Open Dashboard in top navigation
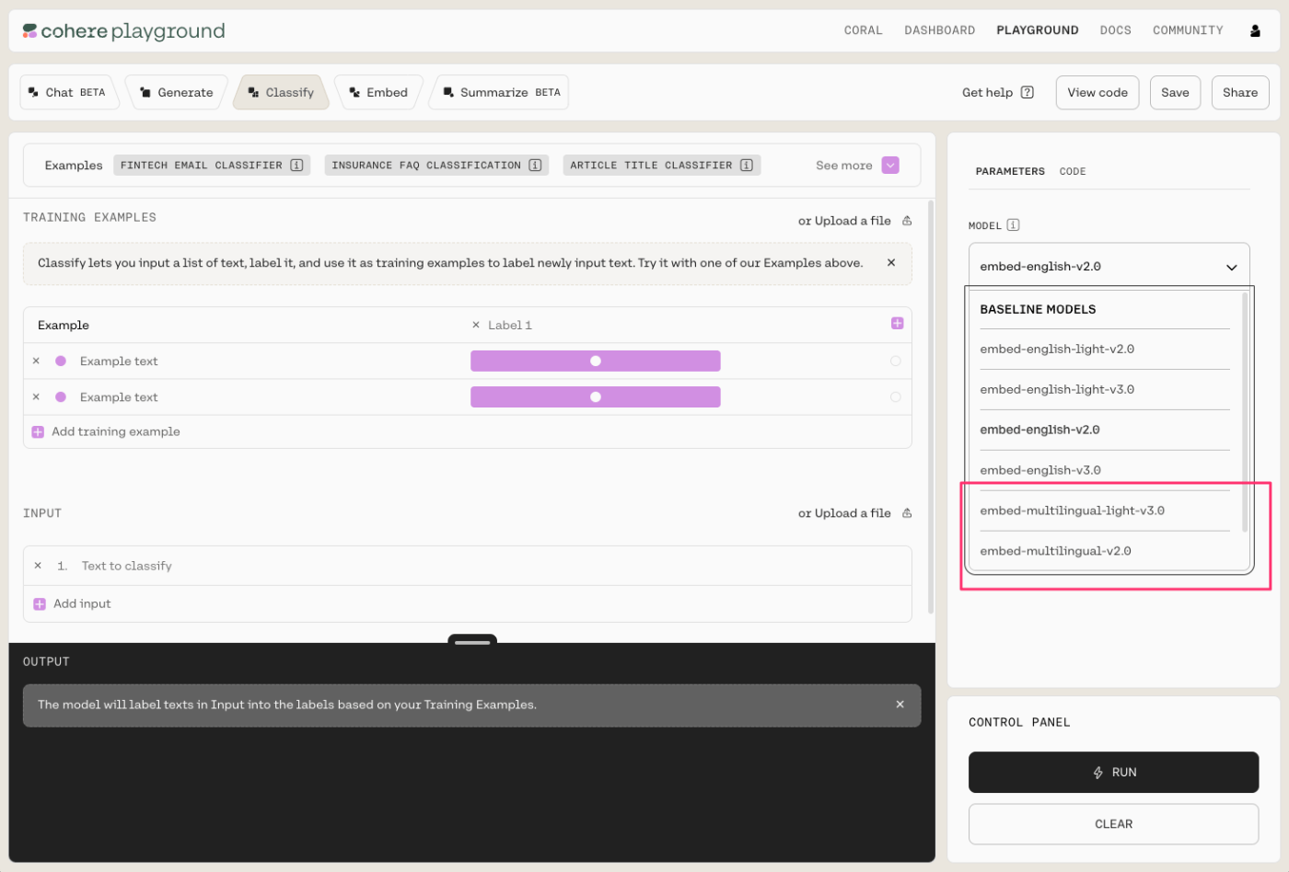The width and height of the screenshot is (1289, 872). [939, 30]
